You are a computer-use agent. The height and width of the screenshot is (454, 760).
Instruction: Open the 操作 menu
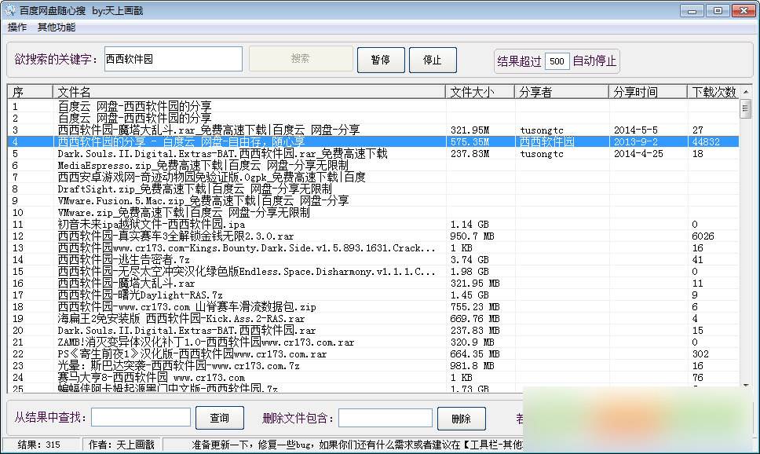pyautogui.click(x=16, y=27)
